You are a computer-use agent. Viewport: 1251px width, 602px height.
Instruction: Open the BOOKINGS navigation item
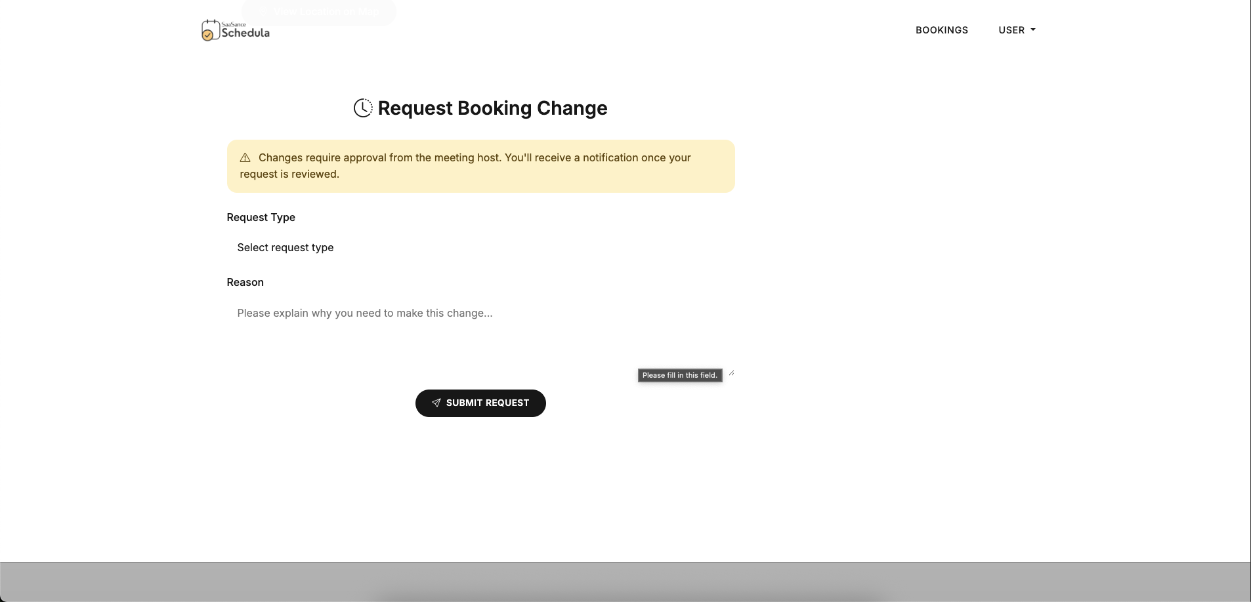point(941,30)
